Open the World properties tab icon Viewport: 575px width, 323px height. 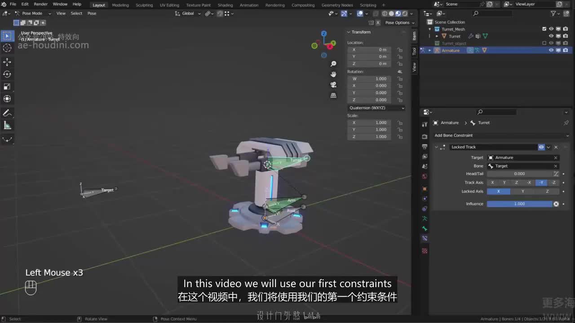(x=425, y=176)
